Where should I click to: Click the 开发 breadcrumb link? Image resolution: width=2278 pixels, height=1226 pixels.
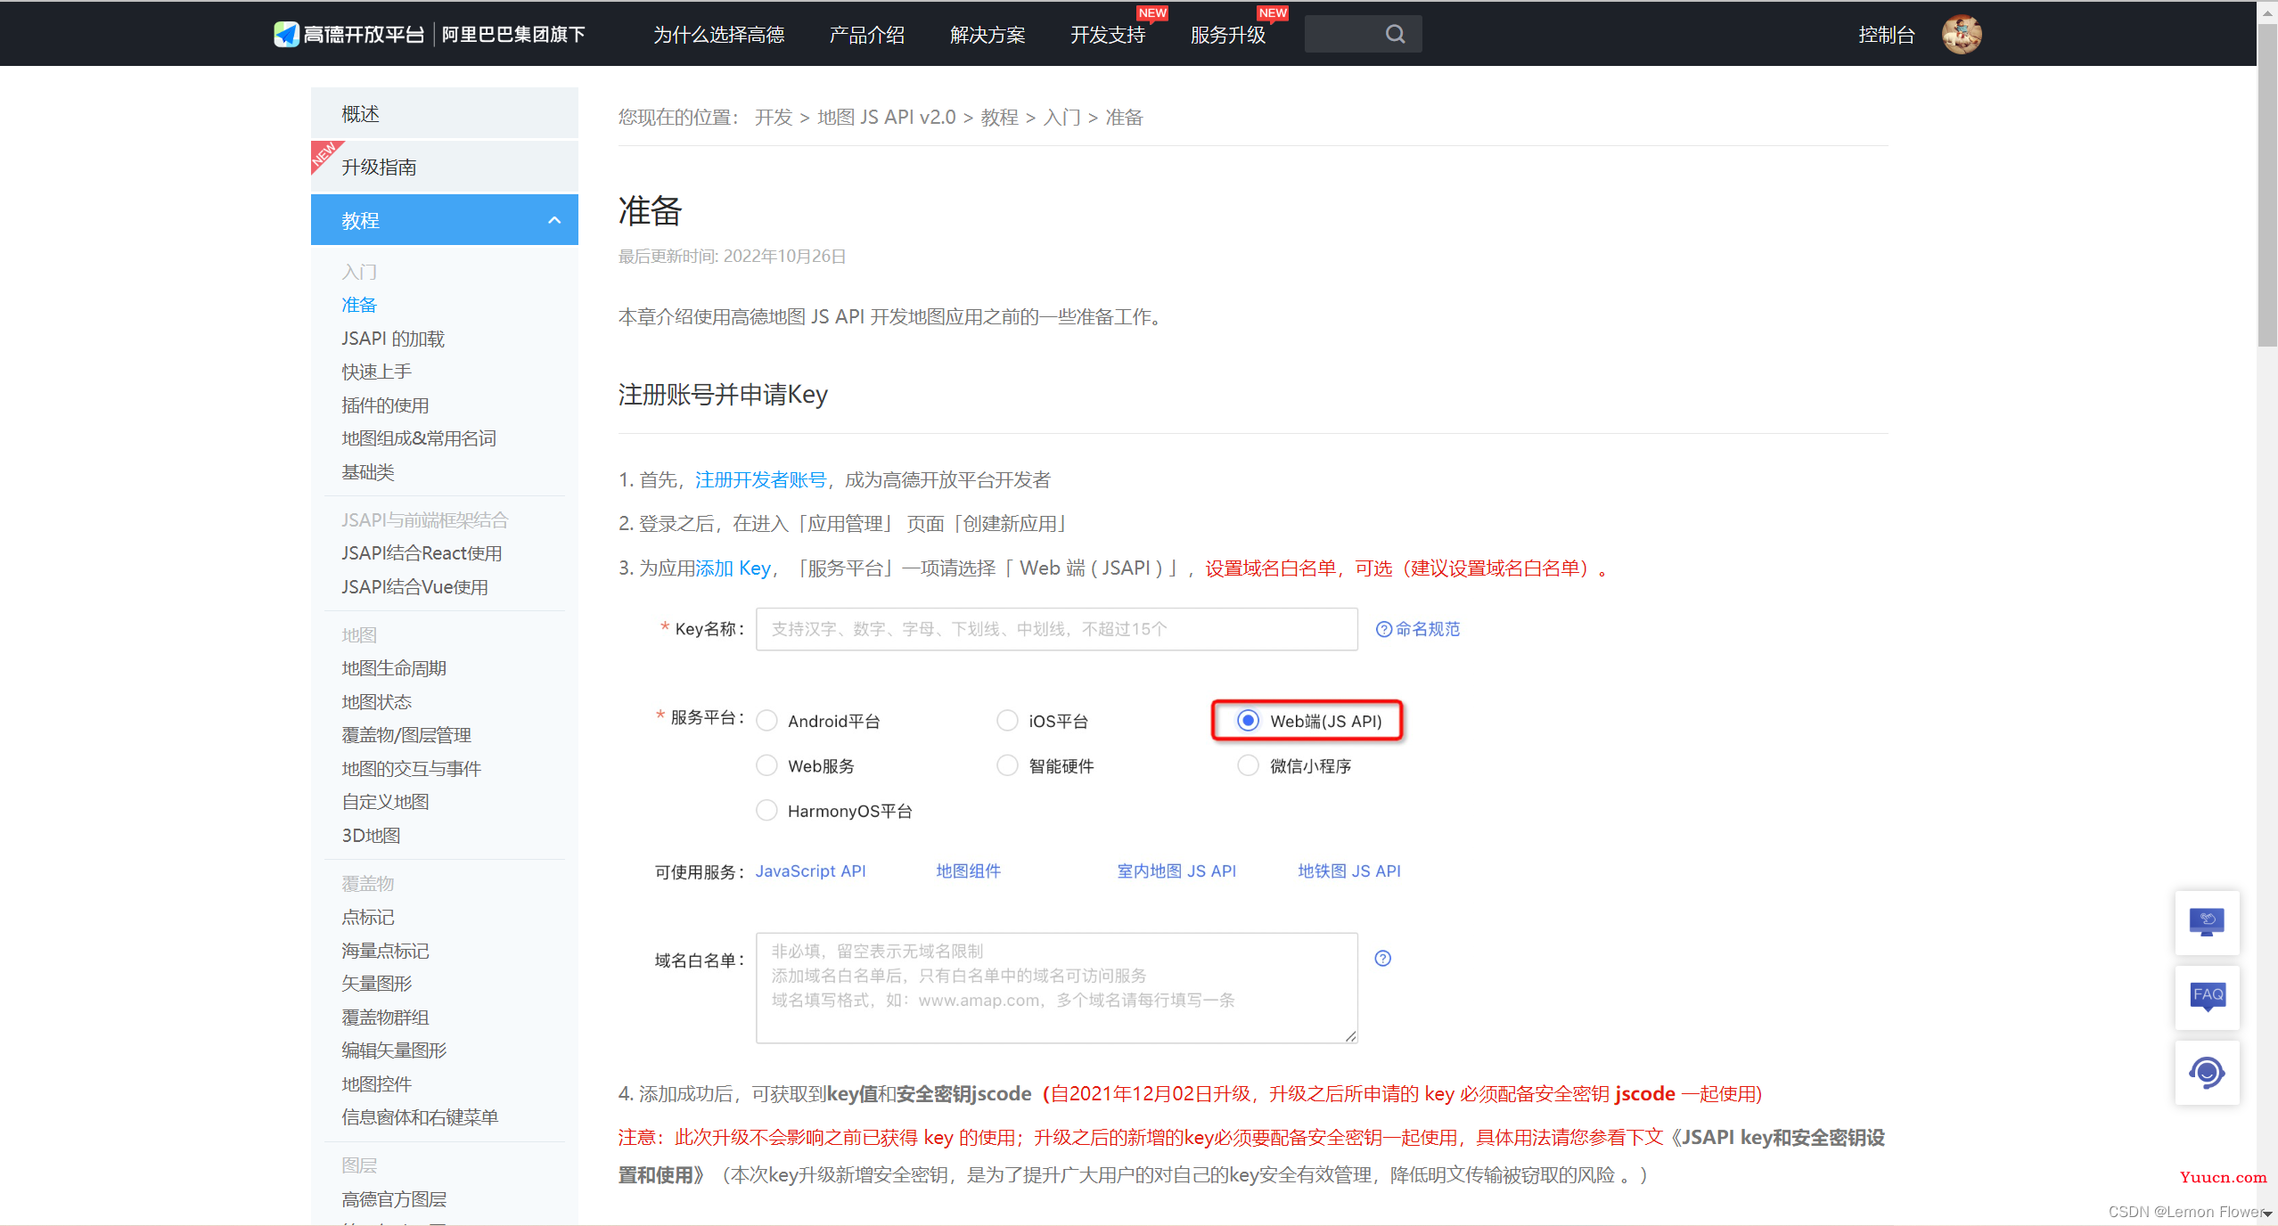(774, 118)
